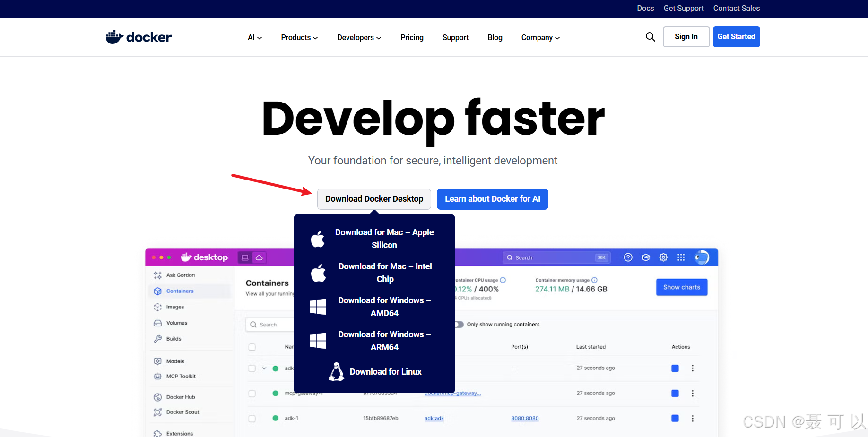Click the settings gear in Docker Desktop header

pyautogui.click(x=663, y=257)
